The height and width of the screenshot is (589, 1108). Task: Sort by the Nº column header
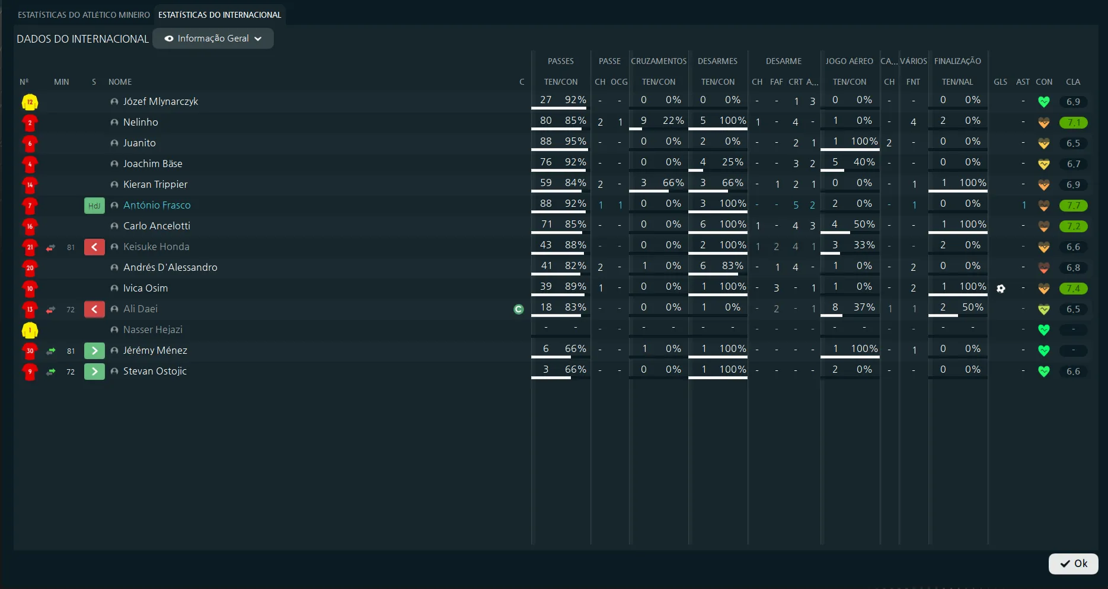coord(24,82)
